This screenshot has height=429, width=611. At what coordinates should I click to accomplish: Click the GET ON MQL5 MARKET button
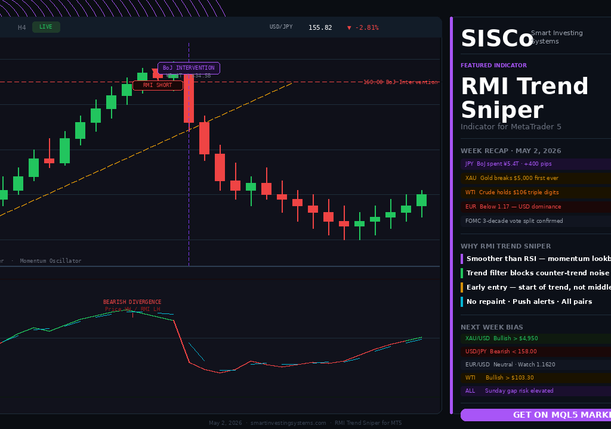(x=536, y=415)
